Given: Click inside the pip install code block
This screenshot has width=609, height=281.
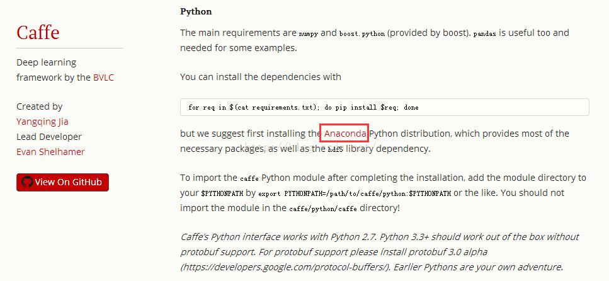Looking at the screenshot, I should 385,107.
